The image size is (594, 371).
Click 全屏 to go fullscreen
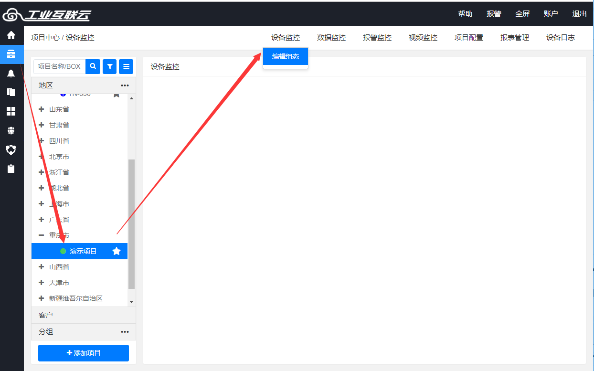[522, 14]
